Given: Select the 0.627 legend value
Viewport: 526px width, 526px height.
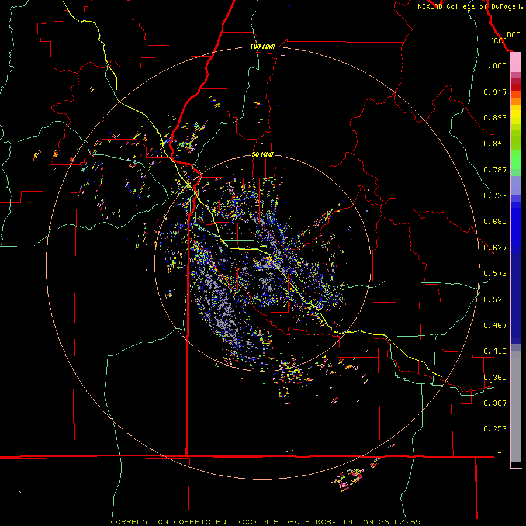Looking at the screenshot, I should click(495, 248).
